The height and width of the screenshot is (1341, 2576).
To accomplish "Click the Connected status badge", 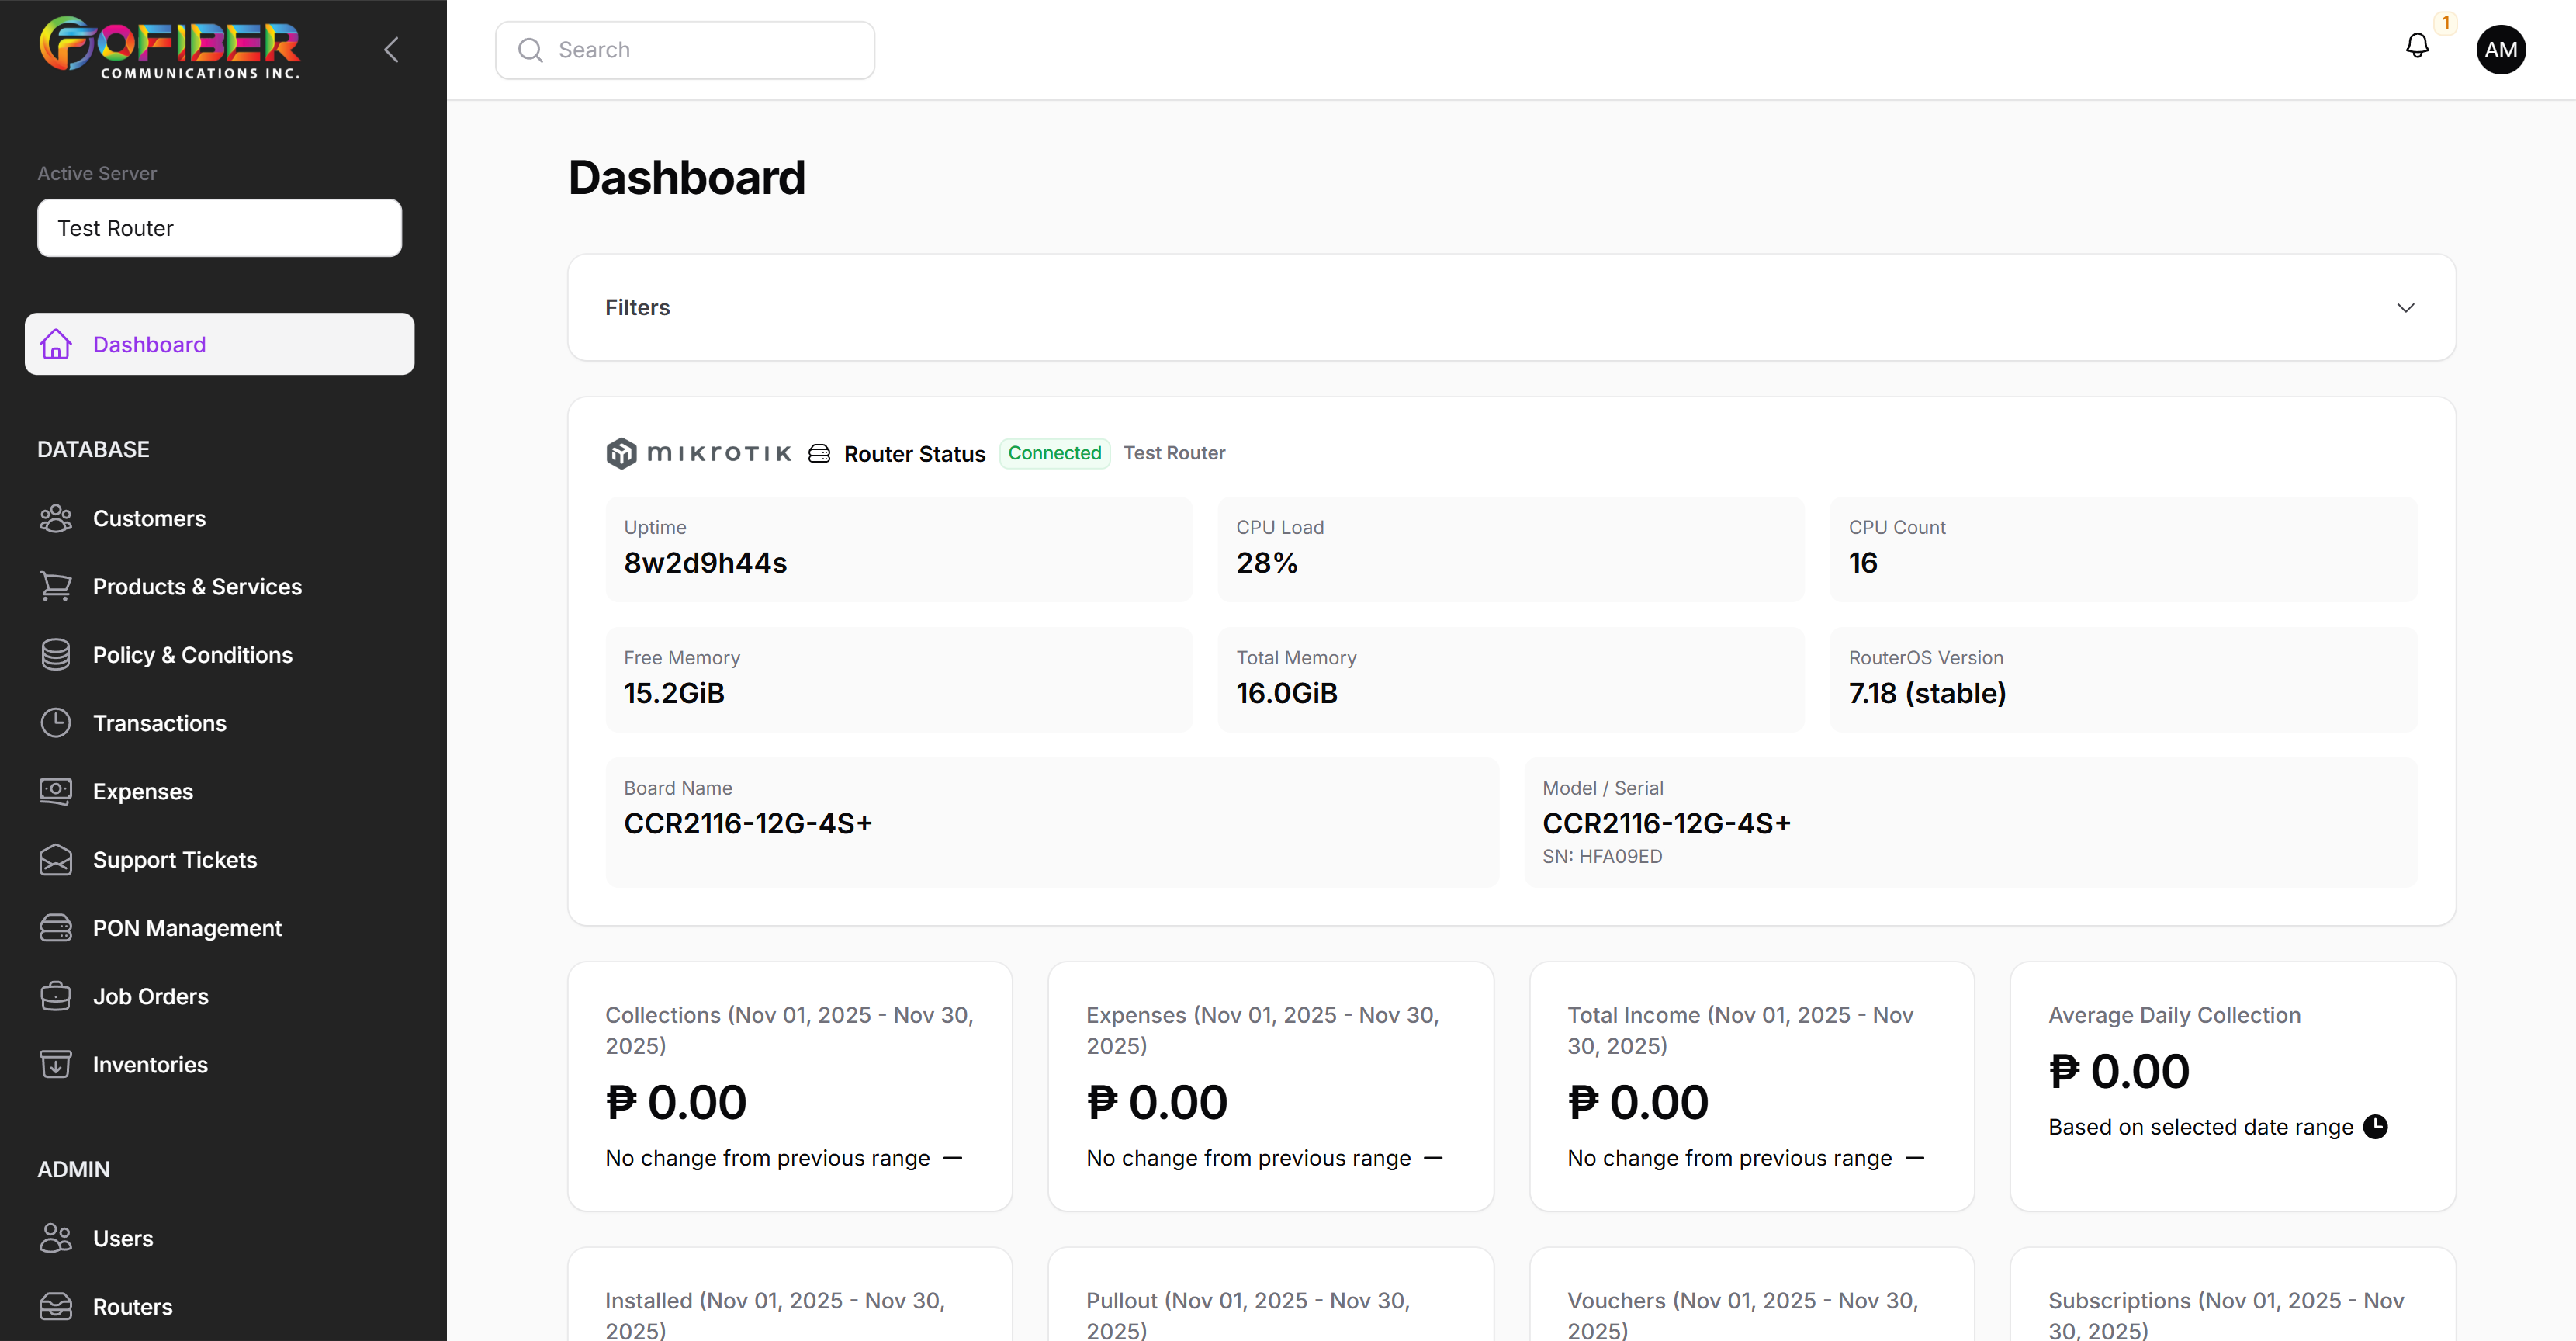I will click(x=1054, y=453).
